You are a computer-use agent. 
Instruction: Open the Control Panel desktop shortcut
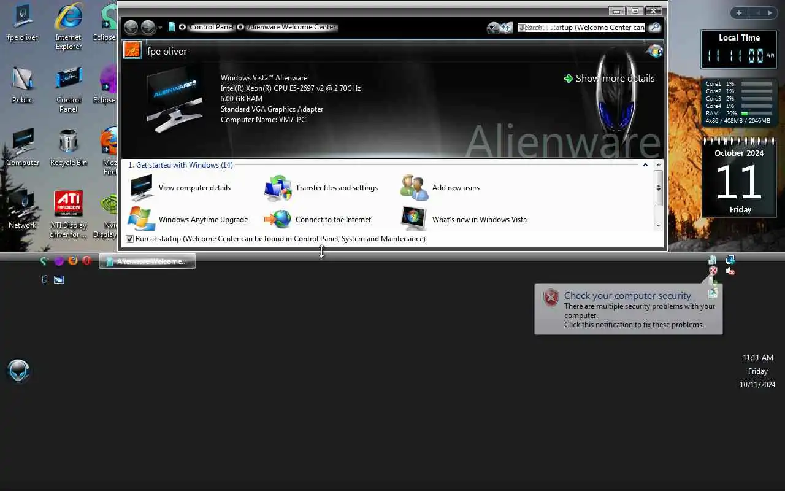click(69, 90)
